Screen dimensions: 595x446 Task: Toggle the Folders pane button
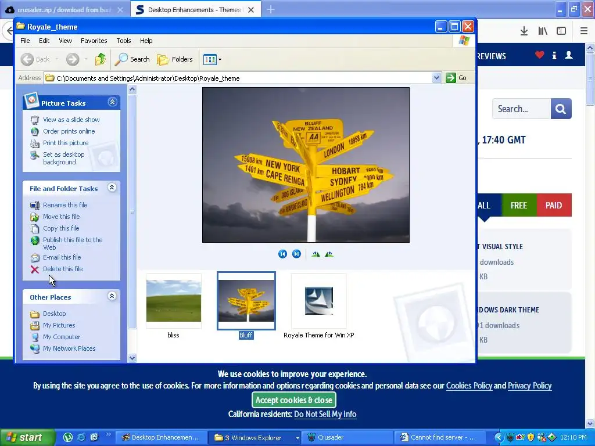[x=175, y=59]
